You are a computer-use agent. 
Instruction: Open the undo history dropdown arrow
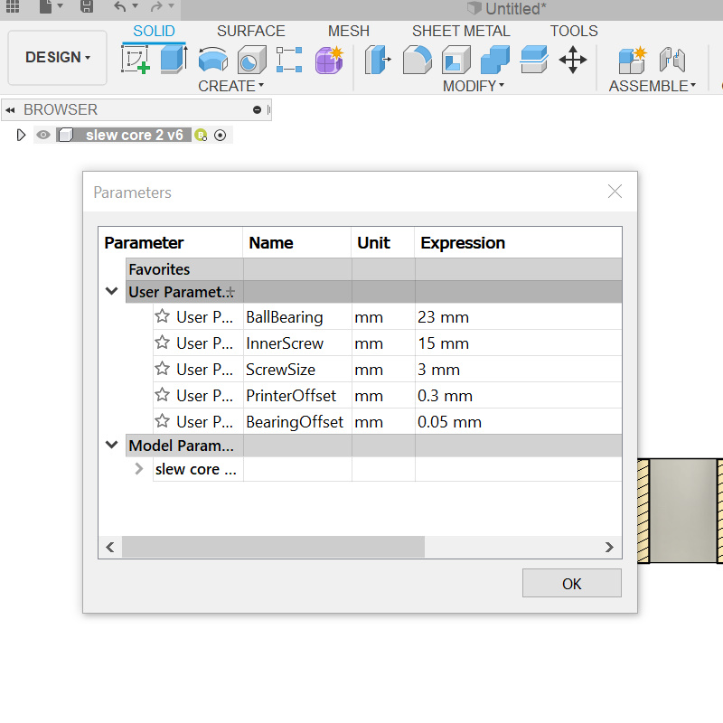coord(135,6)
